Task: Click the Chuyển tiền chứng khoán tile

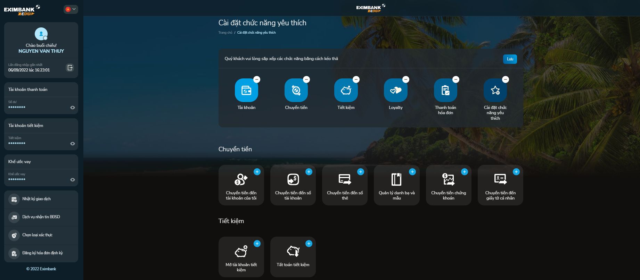Action: coord(448,185)
